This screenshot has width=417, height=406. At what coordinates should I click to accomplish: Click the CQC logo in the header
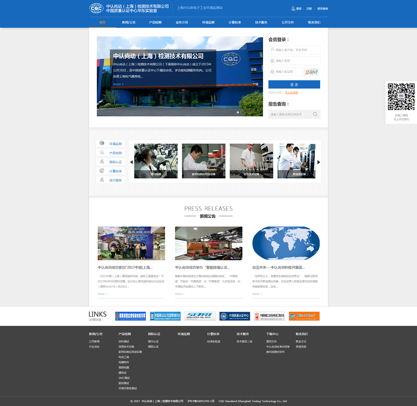(x=96, y=8)
